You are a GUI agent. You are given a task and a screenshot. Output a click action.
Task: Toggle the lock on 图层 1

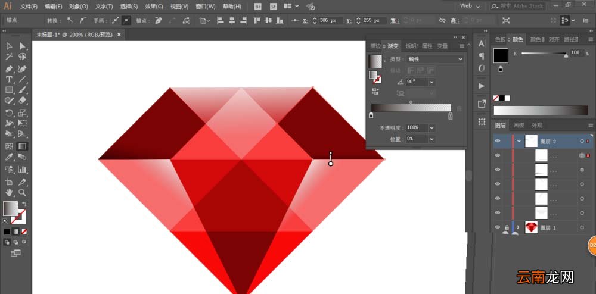point(507,227)
